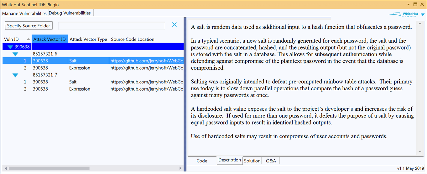
Task: Open the GitHub link in the selected Salt row
Action: pos(147,61)
